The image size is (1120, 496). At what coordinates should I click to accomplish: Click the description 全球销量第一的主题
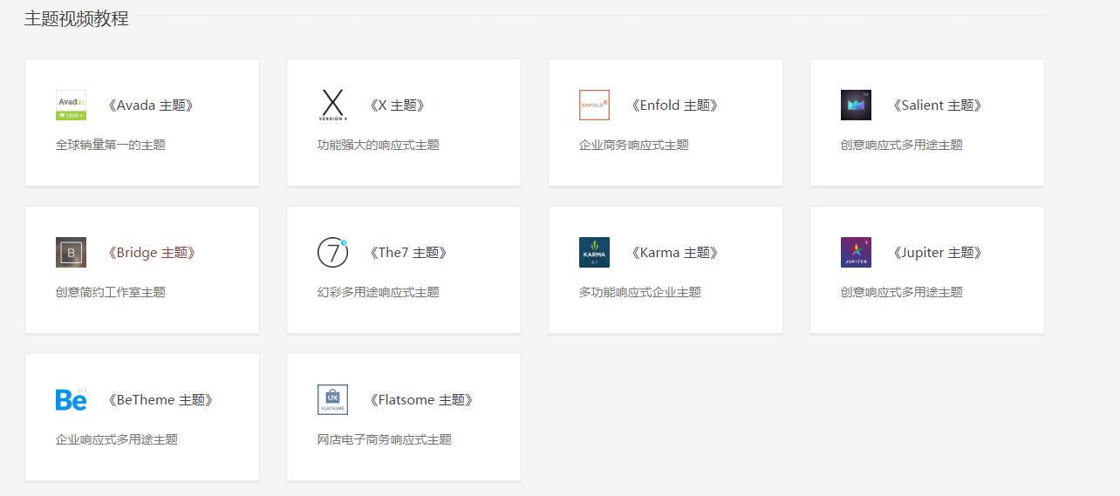[x=111, y=145]
